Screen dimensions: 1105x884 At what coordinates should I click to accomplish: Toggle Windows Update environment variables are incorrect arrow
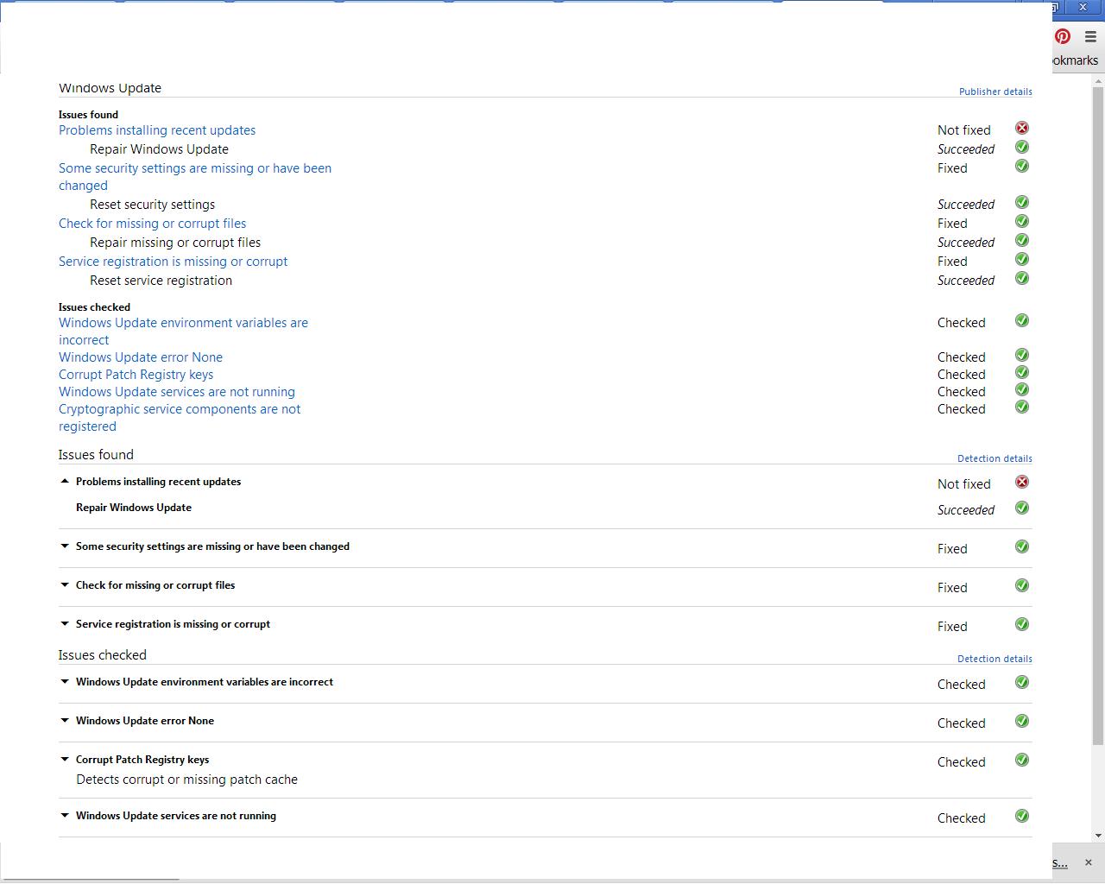[65, 682]
